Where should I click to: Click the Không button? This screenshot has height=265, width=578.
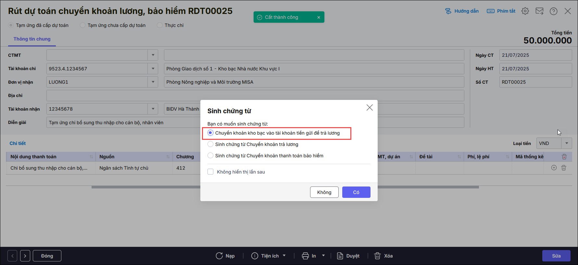click(324, 192)
